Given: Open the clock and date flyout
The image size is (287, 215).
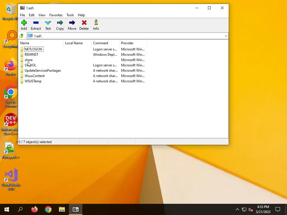Looking at the screenshot, I should 263,209.
